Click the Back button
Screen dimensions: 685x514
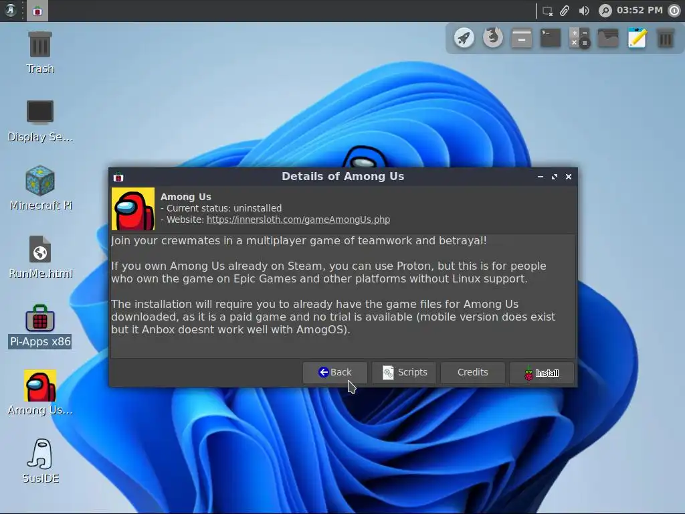click(334, 372)
